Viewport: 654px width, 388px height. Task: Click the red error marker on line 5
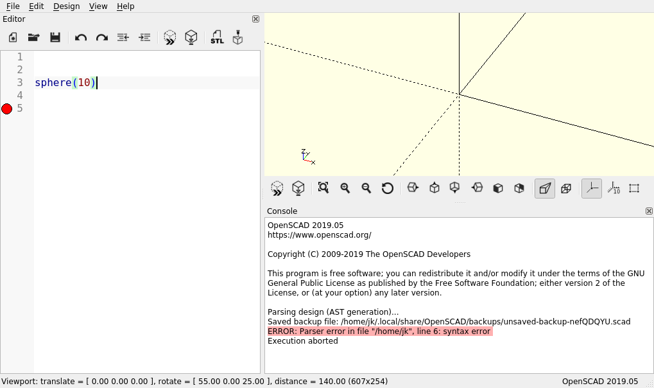pos(7,109)
